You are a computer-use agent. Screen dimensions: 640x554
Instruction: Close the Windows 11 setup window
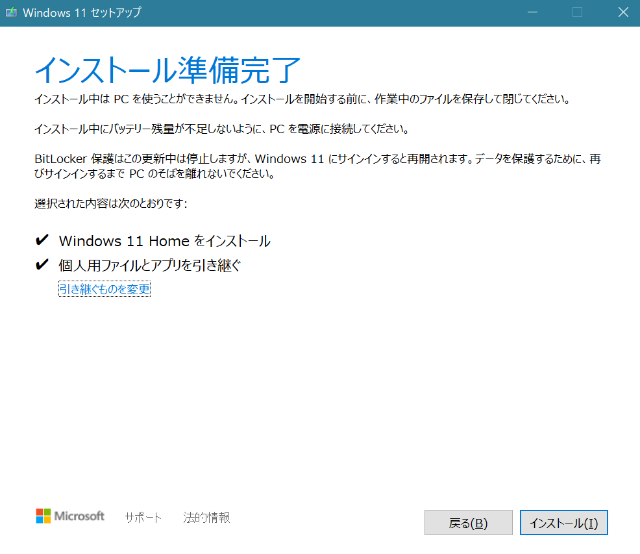click(x=623, y=12)
